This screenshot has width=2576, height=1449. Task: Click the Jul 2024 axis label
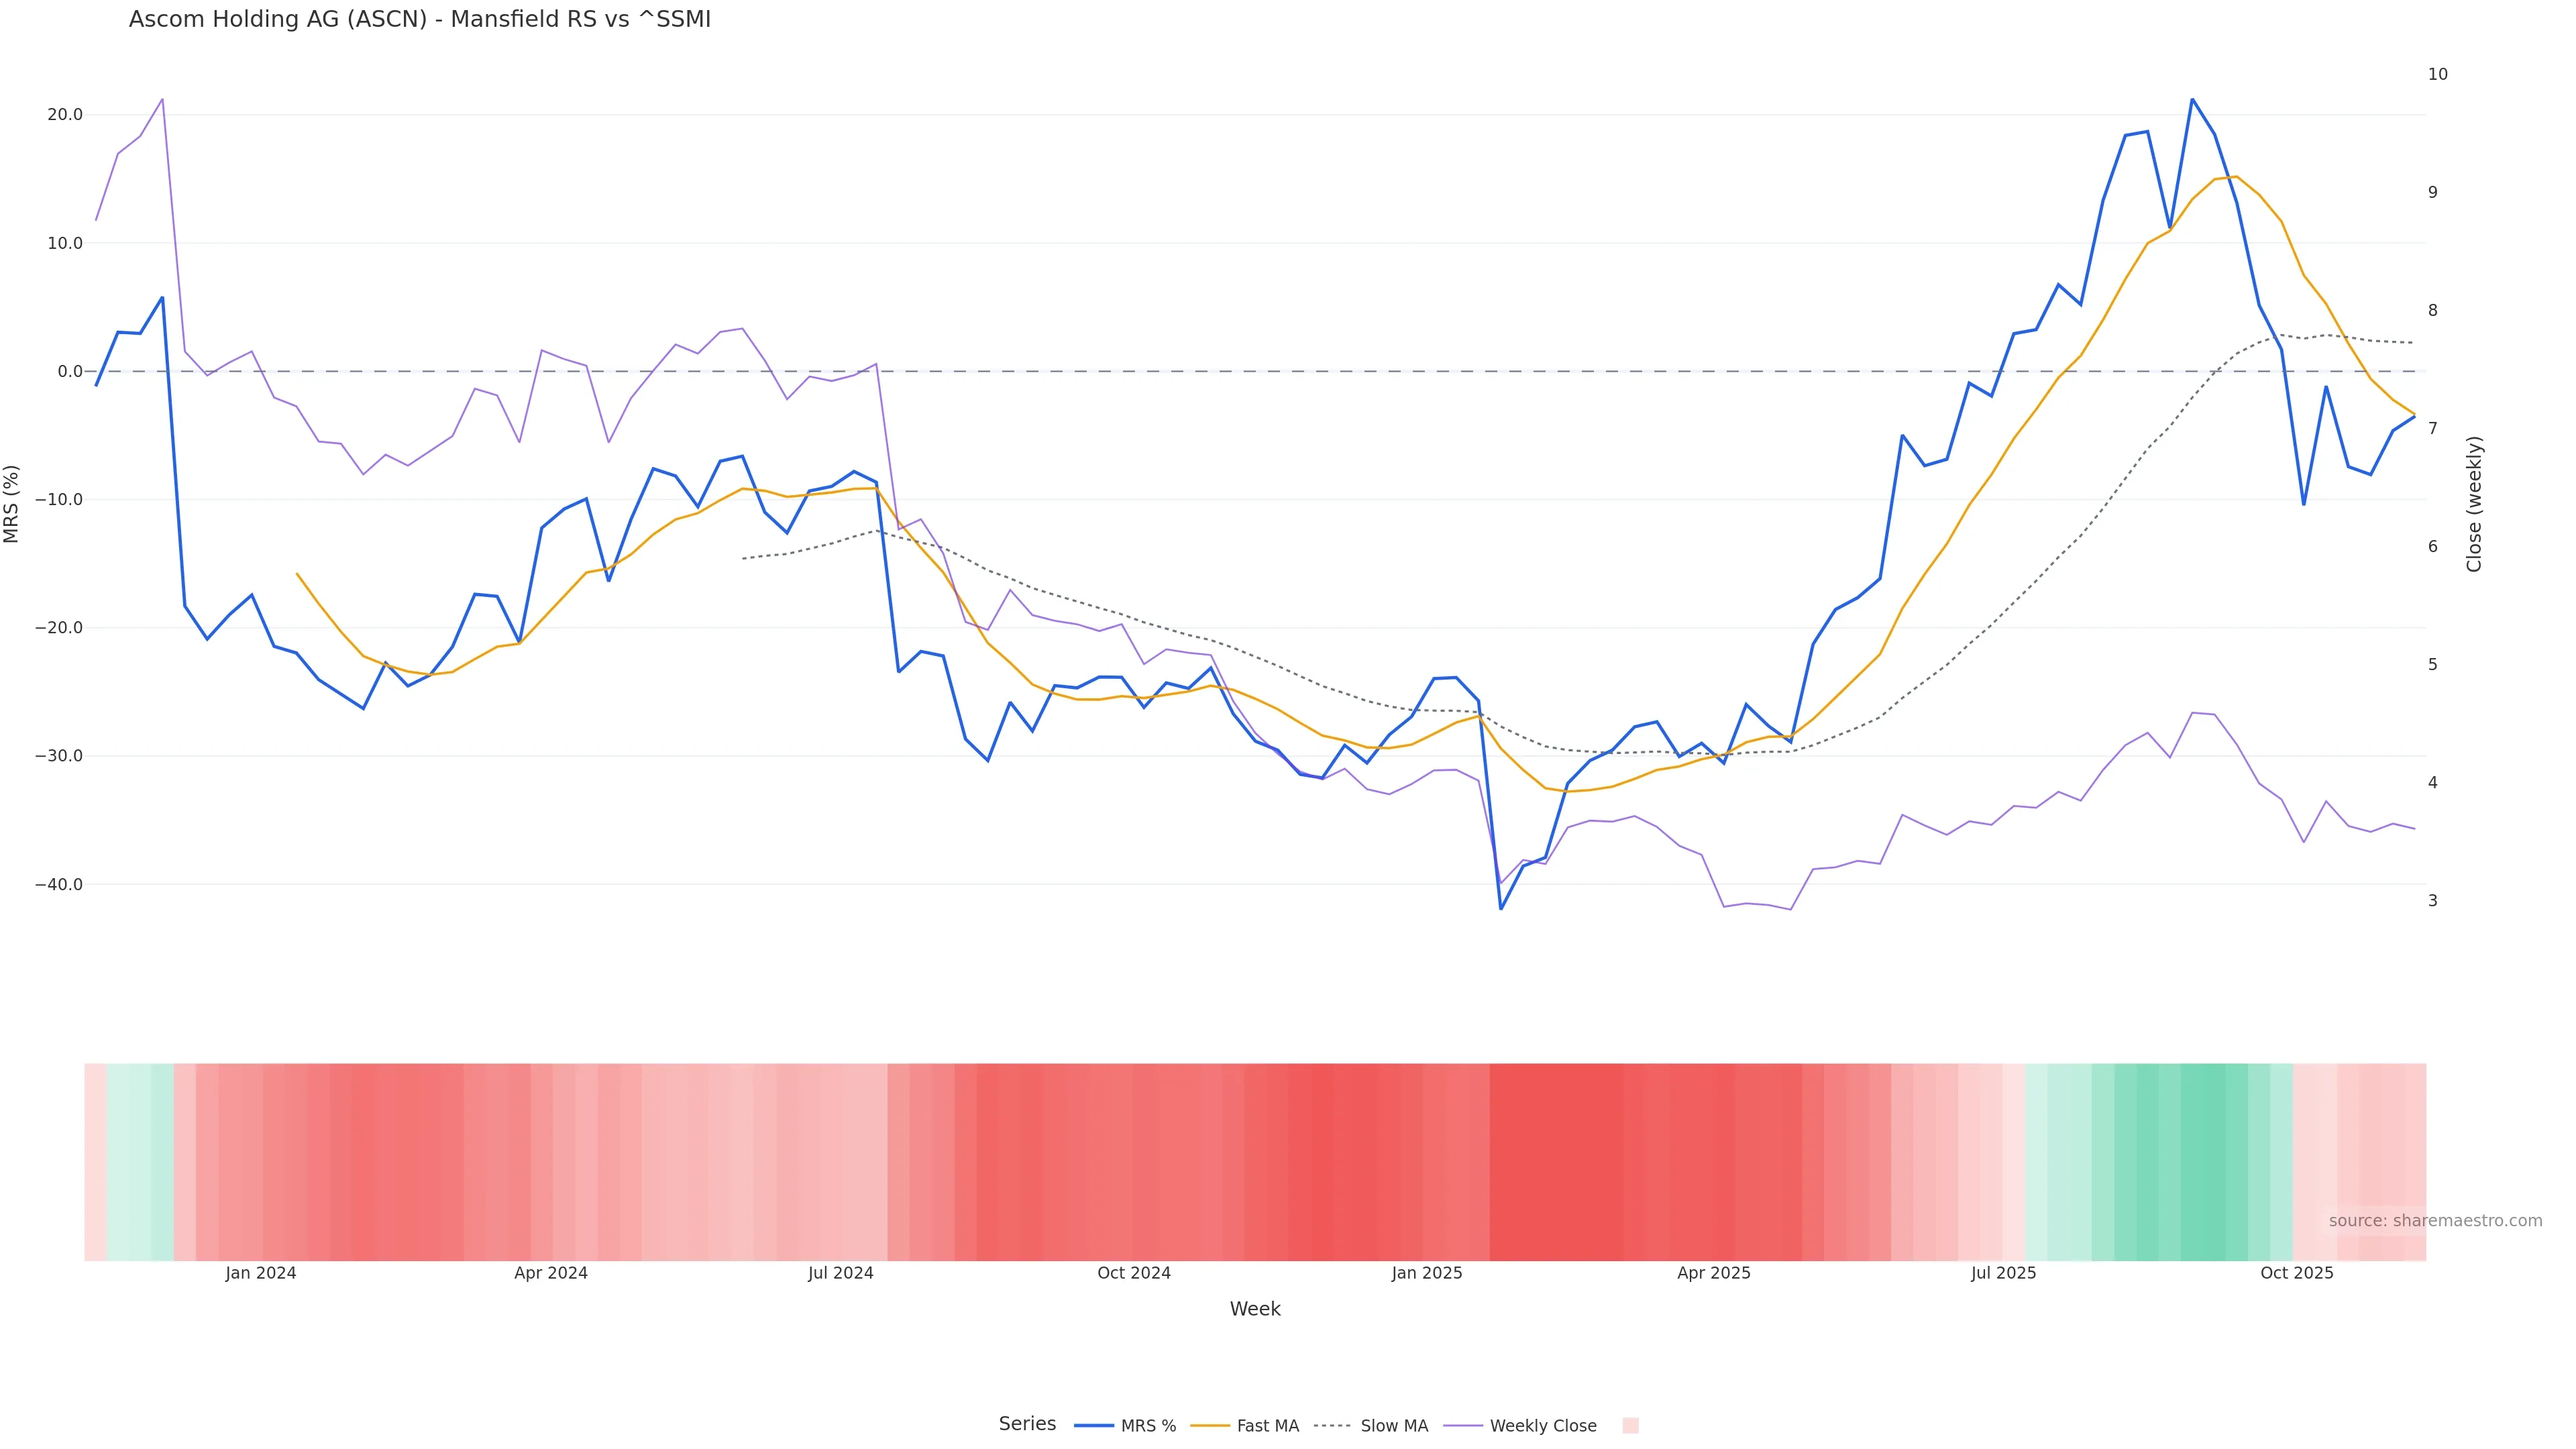pos(841,1273)
